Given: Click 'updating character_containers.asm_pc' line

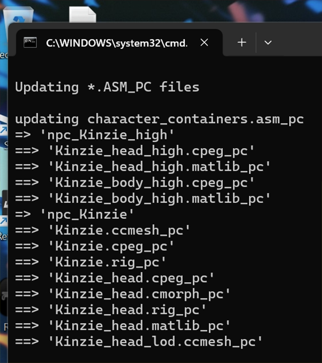Looking at the screenshot, I should [159, 119].
